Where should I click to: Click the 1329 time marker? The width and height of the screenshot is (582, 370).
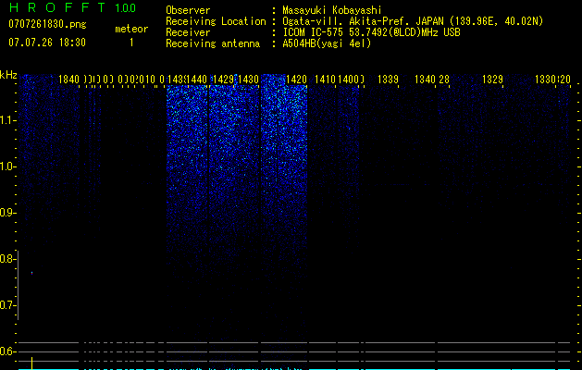point(492,80)
